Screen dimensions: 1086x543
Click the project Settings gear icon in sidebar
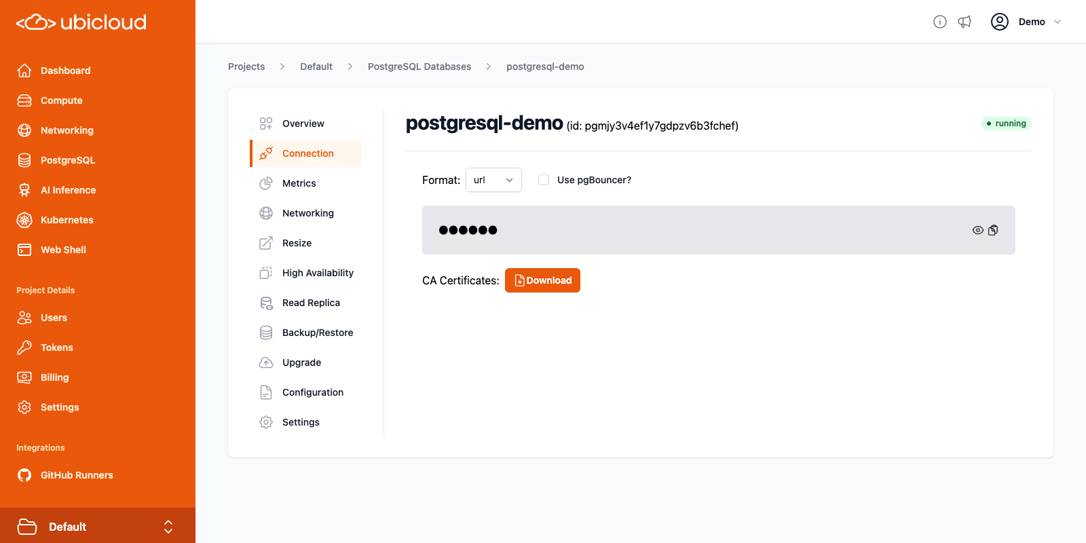pyautogui.click(x=24, y=407)
